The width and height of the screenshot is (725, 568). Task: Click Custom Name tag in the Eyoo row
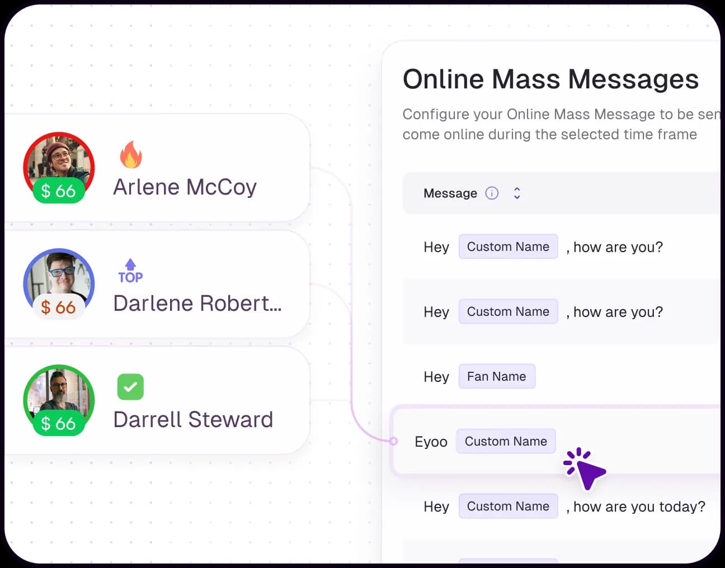point(506,441)
